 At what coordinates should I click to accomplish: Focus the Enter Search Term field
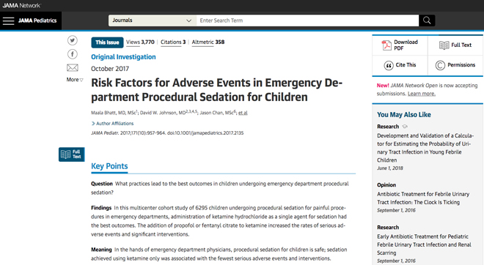(307, 20)
